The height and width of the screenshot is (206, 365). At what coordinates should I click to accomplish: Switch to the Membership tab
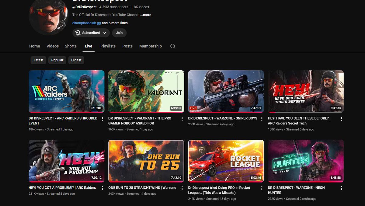[x=151, y=46]
